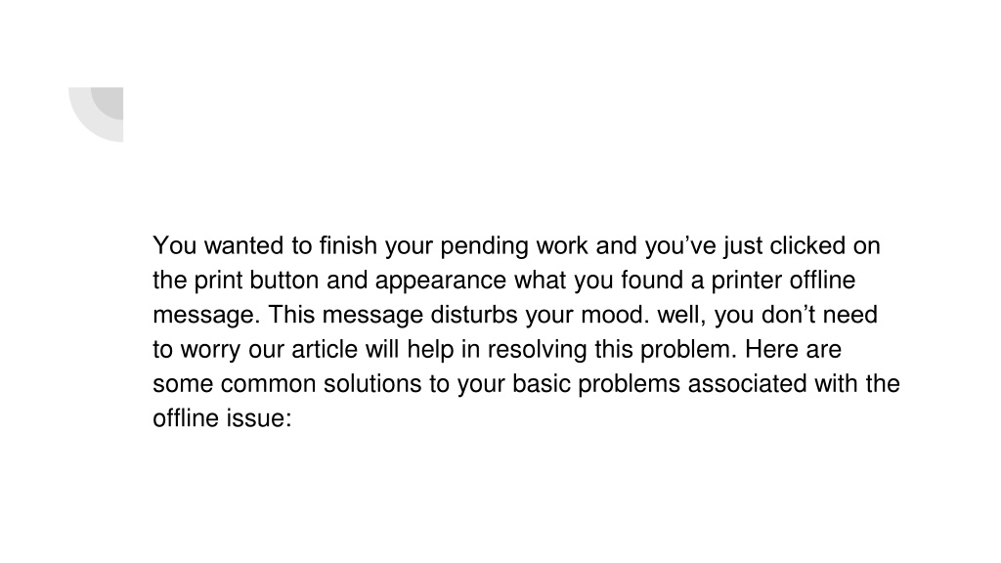Click the word "appearance" in second line
The height and width of the screenshot is (563, 1001).
pyautogui.click(x=441, y=281)
